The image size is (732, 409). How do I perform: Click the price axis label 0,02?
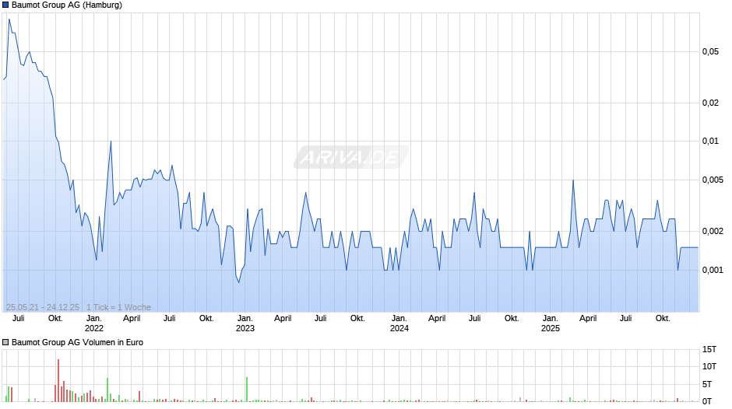(x=710, y=103)
